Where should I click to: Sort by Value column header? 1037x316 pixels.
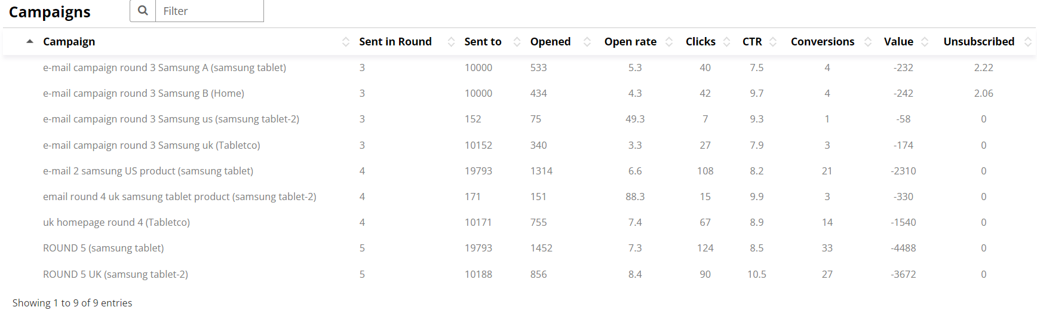(x=898, y=41)
